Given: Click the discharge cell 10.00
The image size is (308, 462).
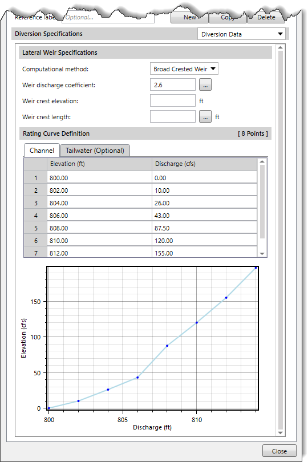Looking at the screenshot, I should click(204, 191).
